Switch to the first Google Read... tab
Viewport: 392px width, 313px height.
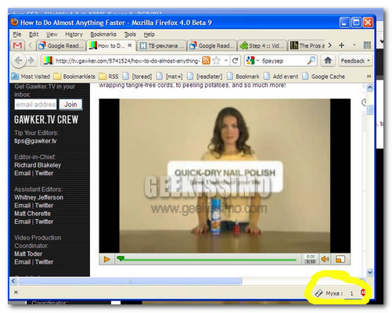click(61, 45)
